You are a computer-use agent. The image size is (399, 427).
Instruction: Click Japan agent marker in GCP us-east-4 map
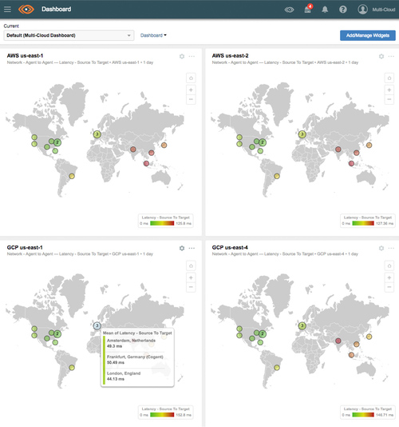pyautogui.click(x=369, y=337)
